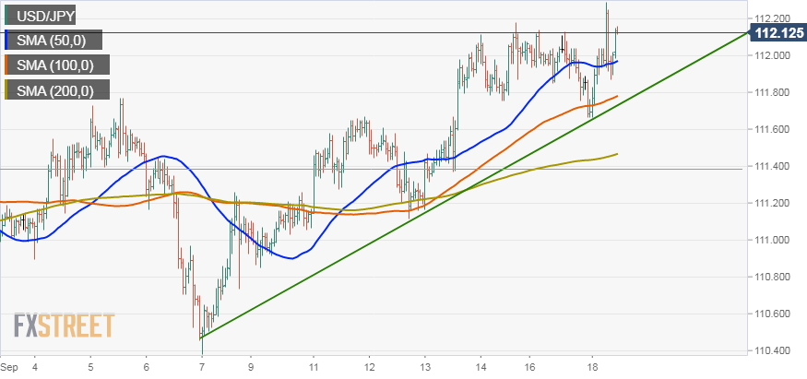Click the color swatch beside USD/JPY
807x379 pixels.
(8, 16)
